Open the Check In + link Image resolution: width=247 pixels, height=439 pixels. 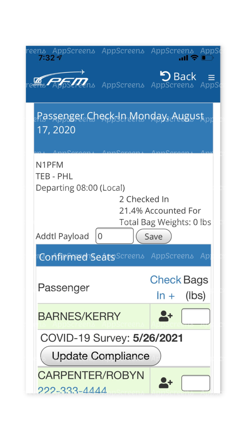165,287
